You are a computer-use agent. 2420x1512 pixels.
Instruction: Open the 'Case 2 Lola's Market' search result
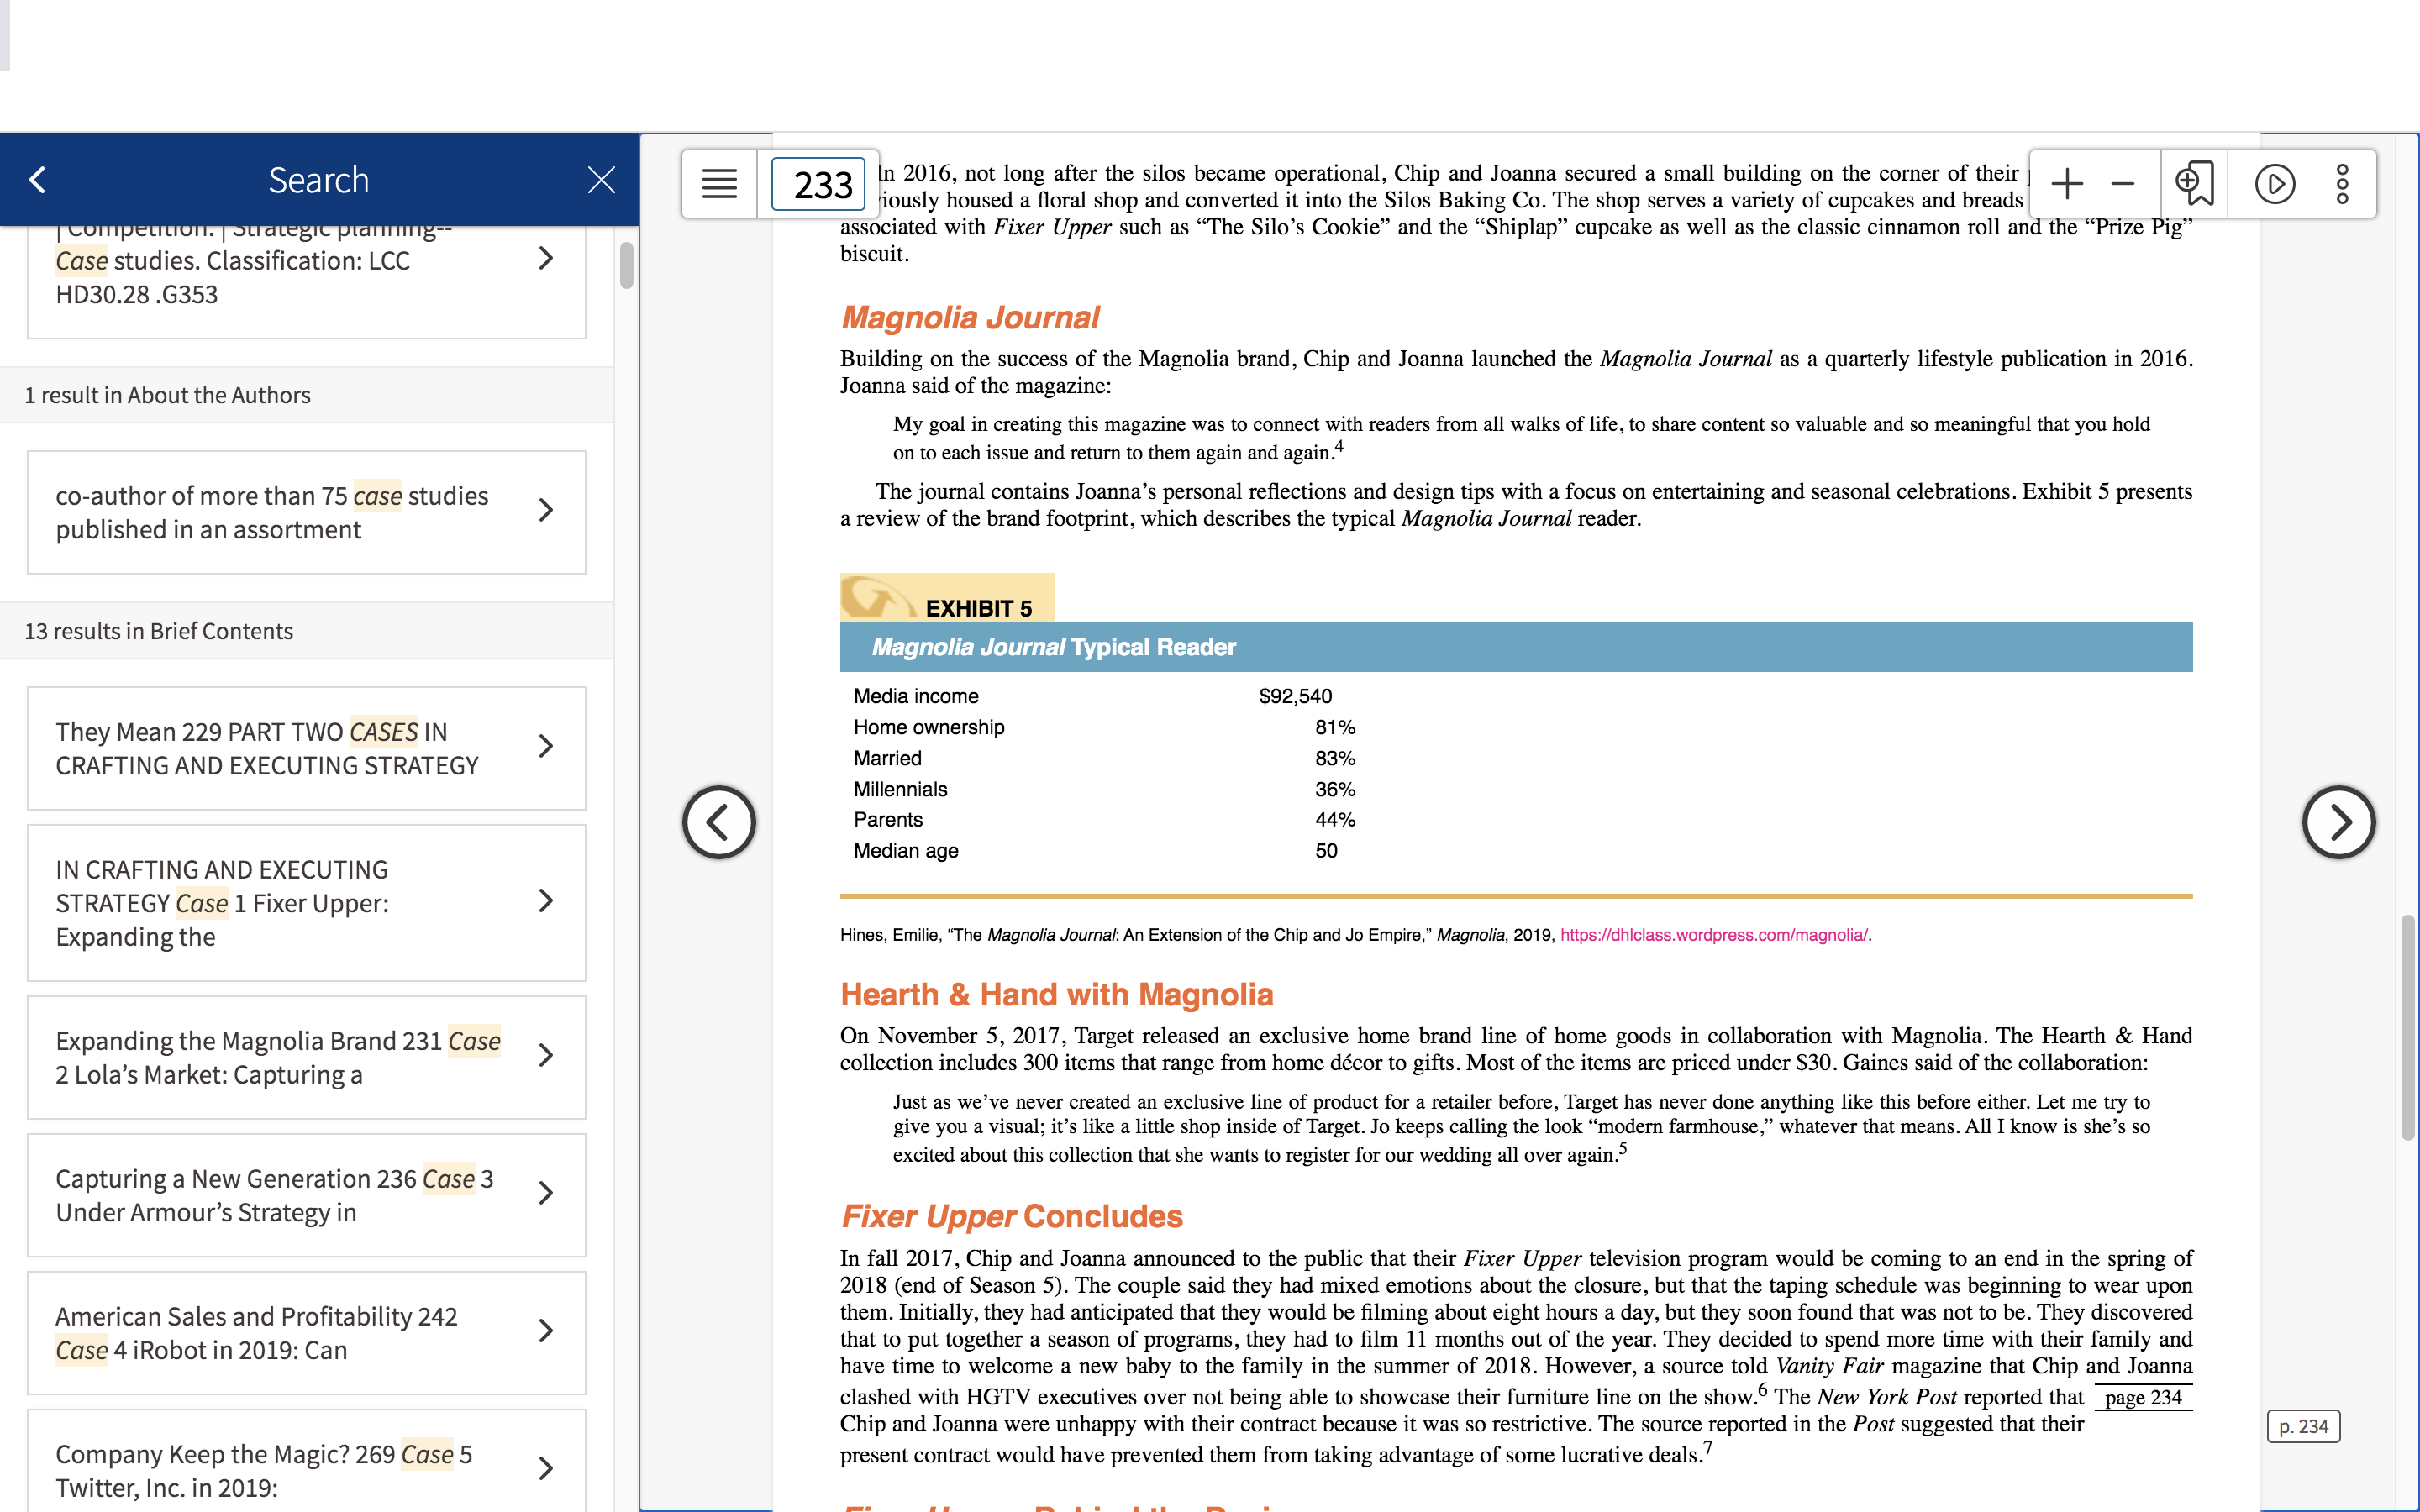click(x=306, y=1057)
